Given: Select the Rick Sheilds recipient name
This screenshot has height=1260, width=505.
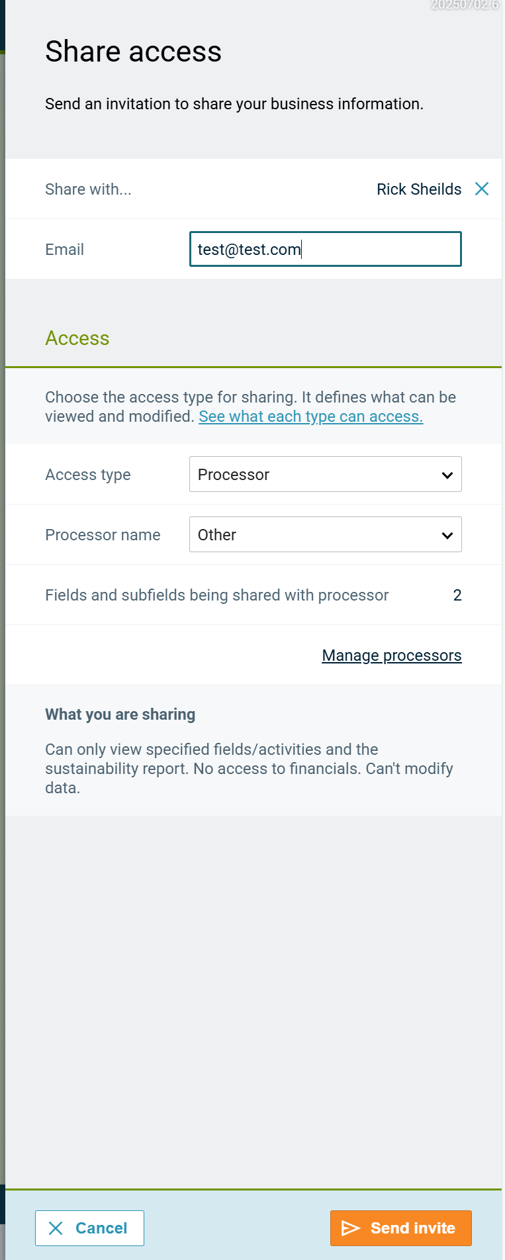Looking at the screenshot, I should pyautogui.click(x=419, y=189).
